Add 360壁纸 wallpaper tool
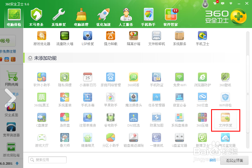 coord(225,80)
